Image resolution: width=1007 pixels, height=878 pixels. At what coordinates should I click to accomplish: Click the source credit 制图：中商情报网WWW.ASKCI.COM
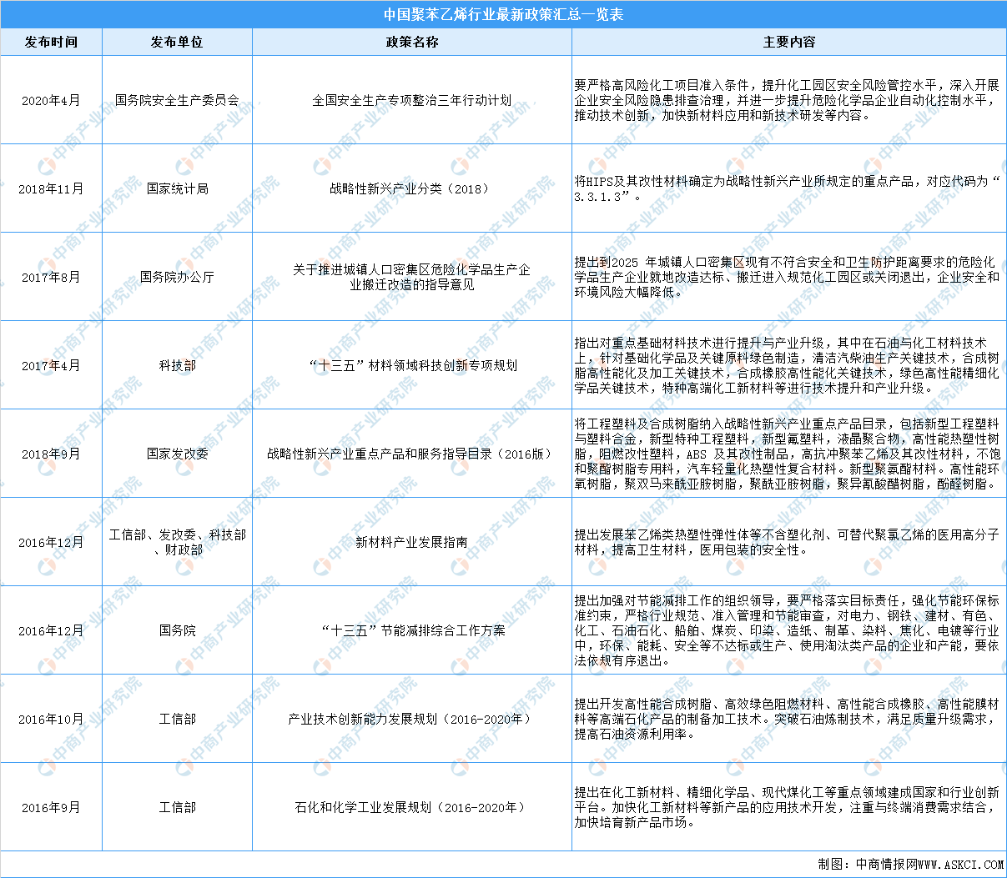pyautogui.click(x=910, y=865)
